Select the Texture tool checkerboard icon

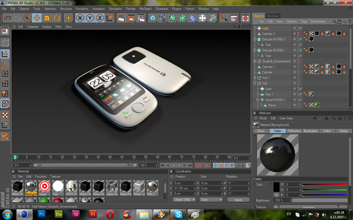pyautogui.click(x=5, y=115)
